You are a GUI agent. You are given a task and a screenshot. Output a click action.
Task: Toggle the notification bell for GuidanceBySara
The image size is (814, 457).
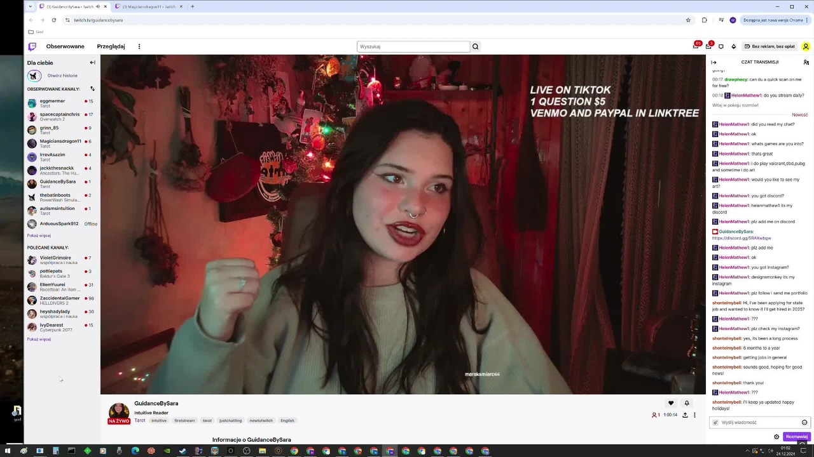(687, 403)
